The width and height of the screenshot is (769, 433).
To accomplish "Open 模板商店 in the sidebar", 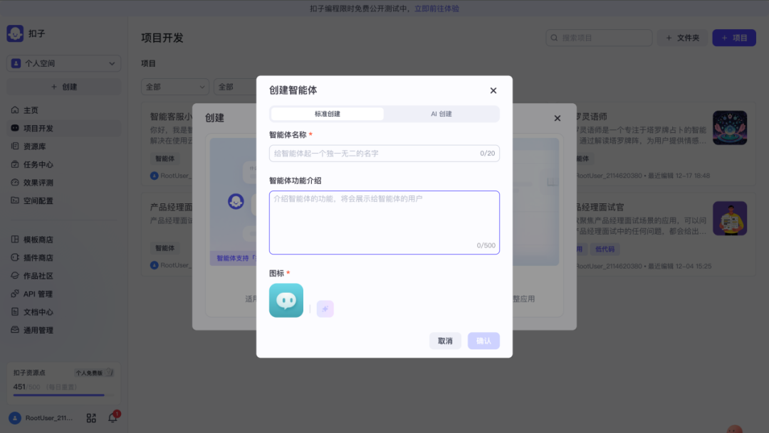I will tap(38, 240).
